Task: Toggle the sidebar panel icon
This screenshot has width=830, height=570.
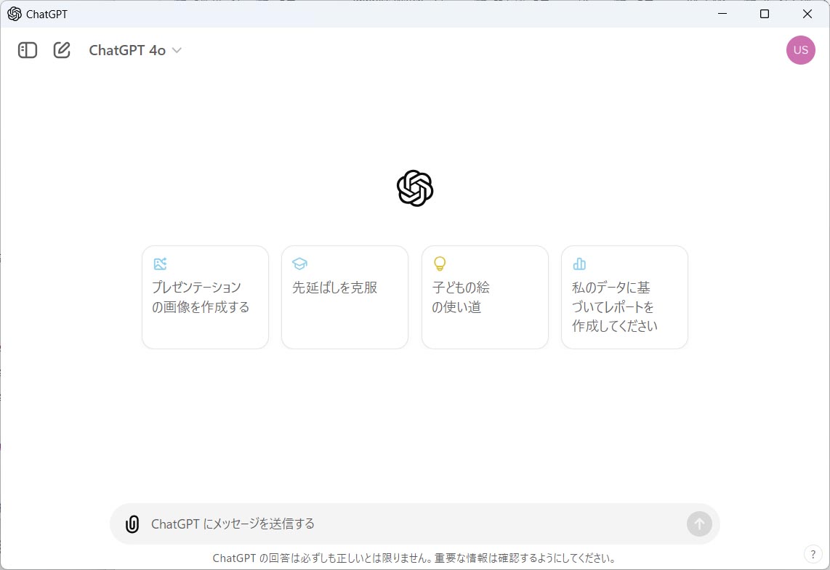Action: click(x=28, y=50)
